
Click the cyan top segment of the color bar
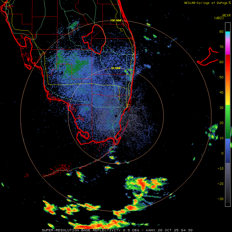[228, 34]
